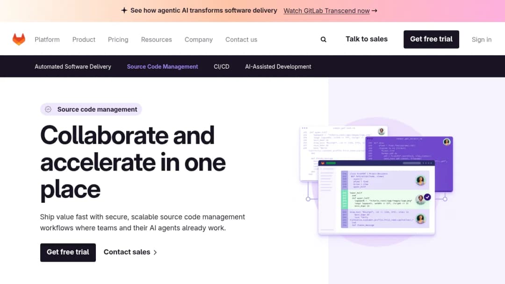Open the Resources navigation menu
This screenshot has width=505, height=284.
(x=157, y=40)
